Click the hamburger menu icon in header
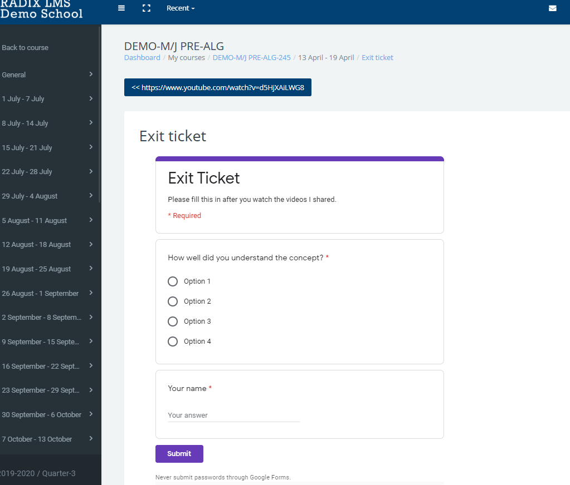The image size is (570, 485). point(121,8)
